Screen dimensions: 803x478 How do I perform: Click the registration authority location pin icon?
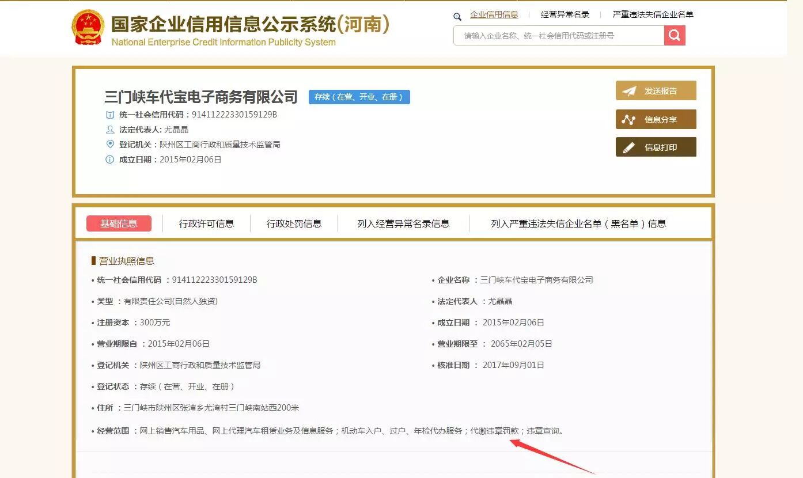(110, 144)
